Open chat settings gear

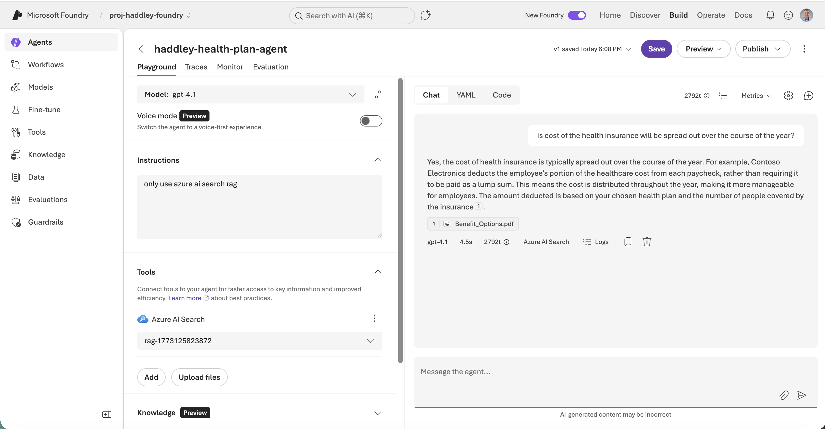pyautogui.click(x=788, y=95)
